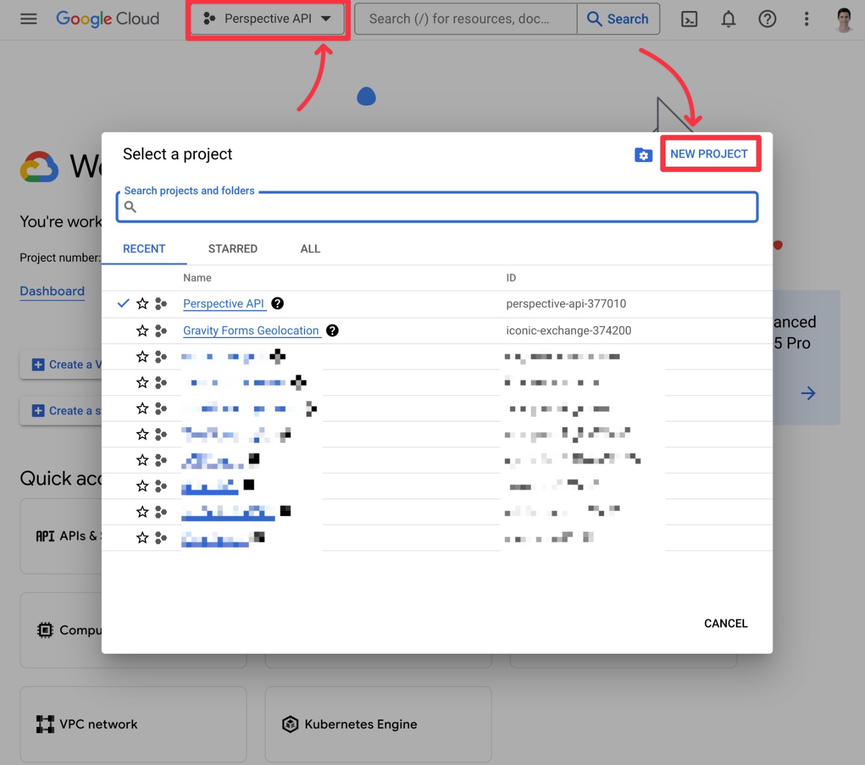Click the Kubernetes Engine icon
The height and width of the screenshot is (765, 865).
290,724
